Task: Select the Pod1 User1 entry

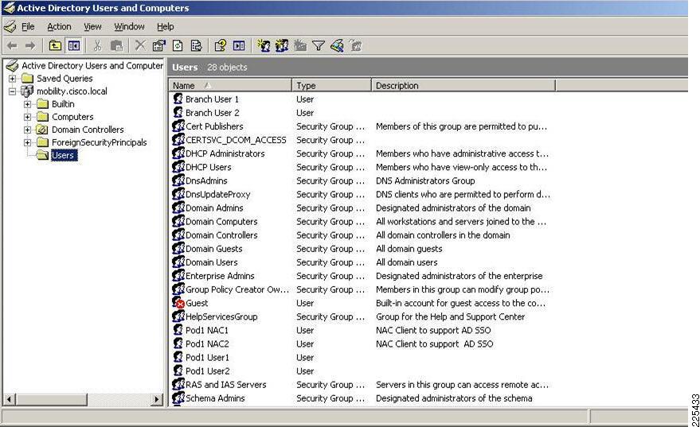Action: (207, 358)
